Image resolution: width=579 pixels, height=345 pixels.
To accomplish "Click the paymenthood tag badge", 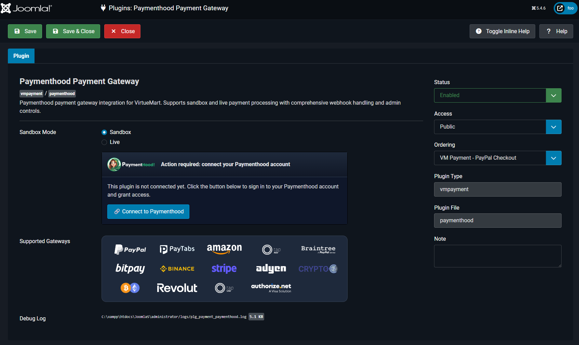I will pyautogui.click(x=62, y=94).
